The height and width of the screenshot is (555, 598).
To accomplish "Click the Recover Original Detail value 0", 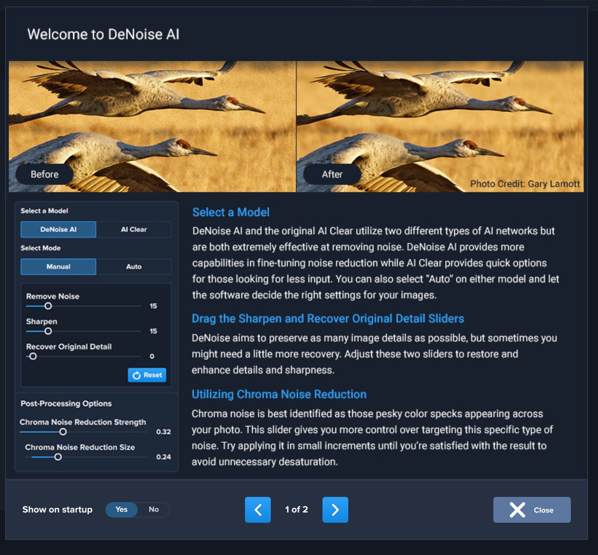I will pyautogui.click(x=152, y=356).
